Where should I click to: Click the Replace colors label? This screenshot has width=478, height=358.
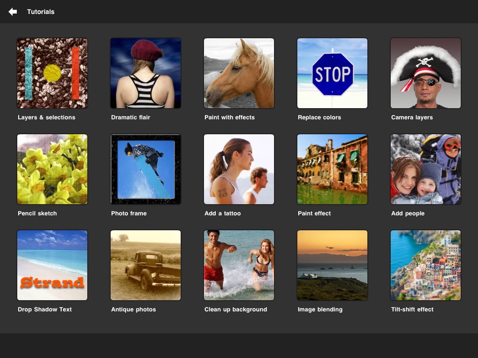tap(319, 117)
